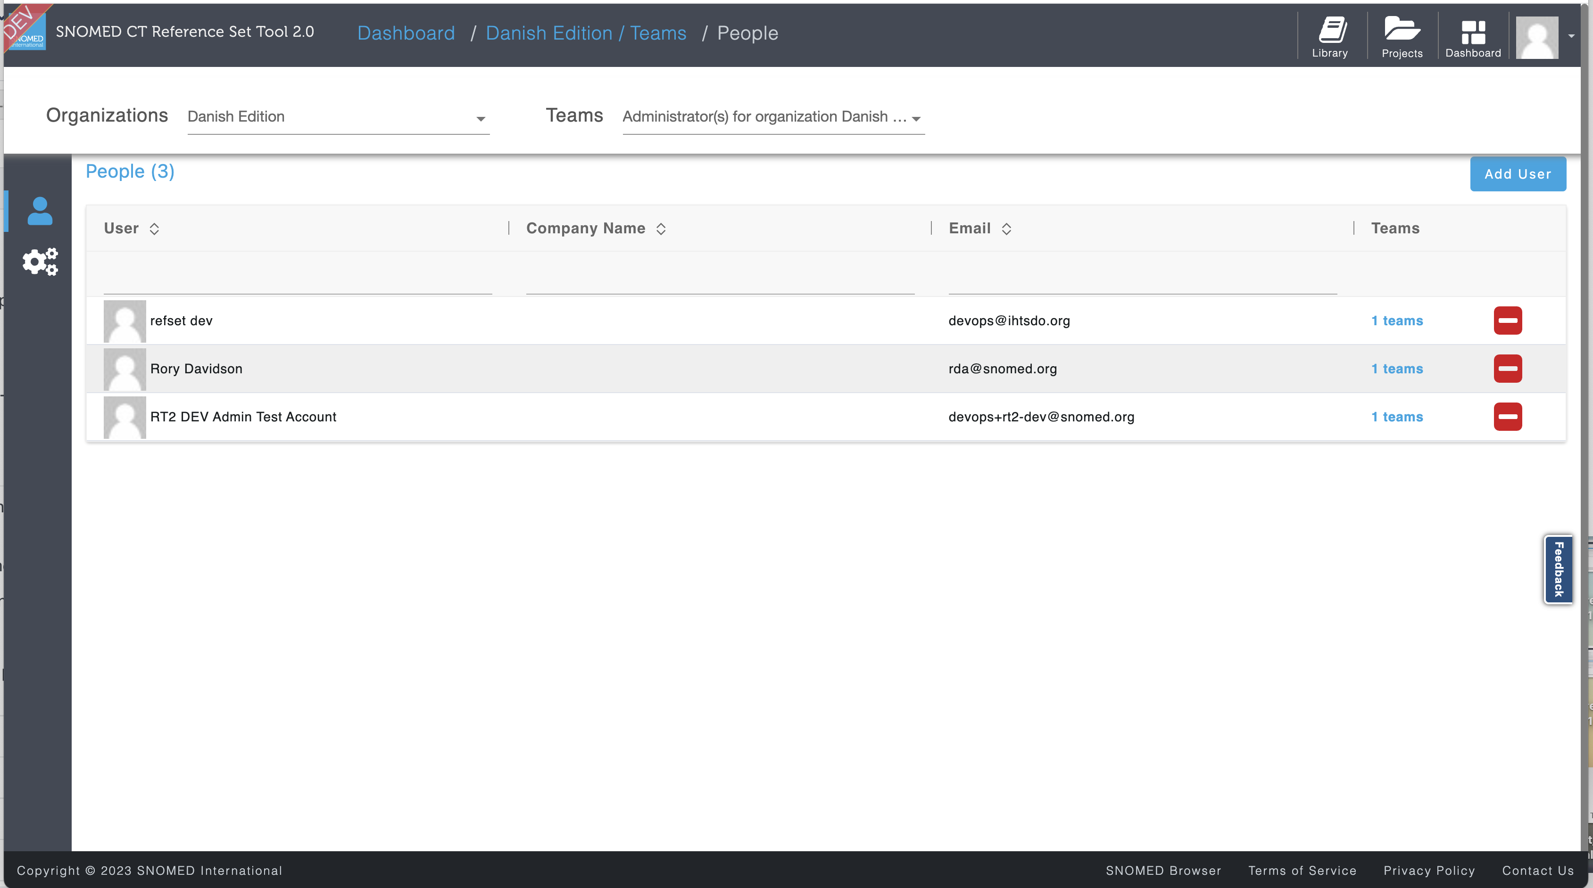
Task: Click the Teams column header
Action: pos(1395,229)
